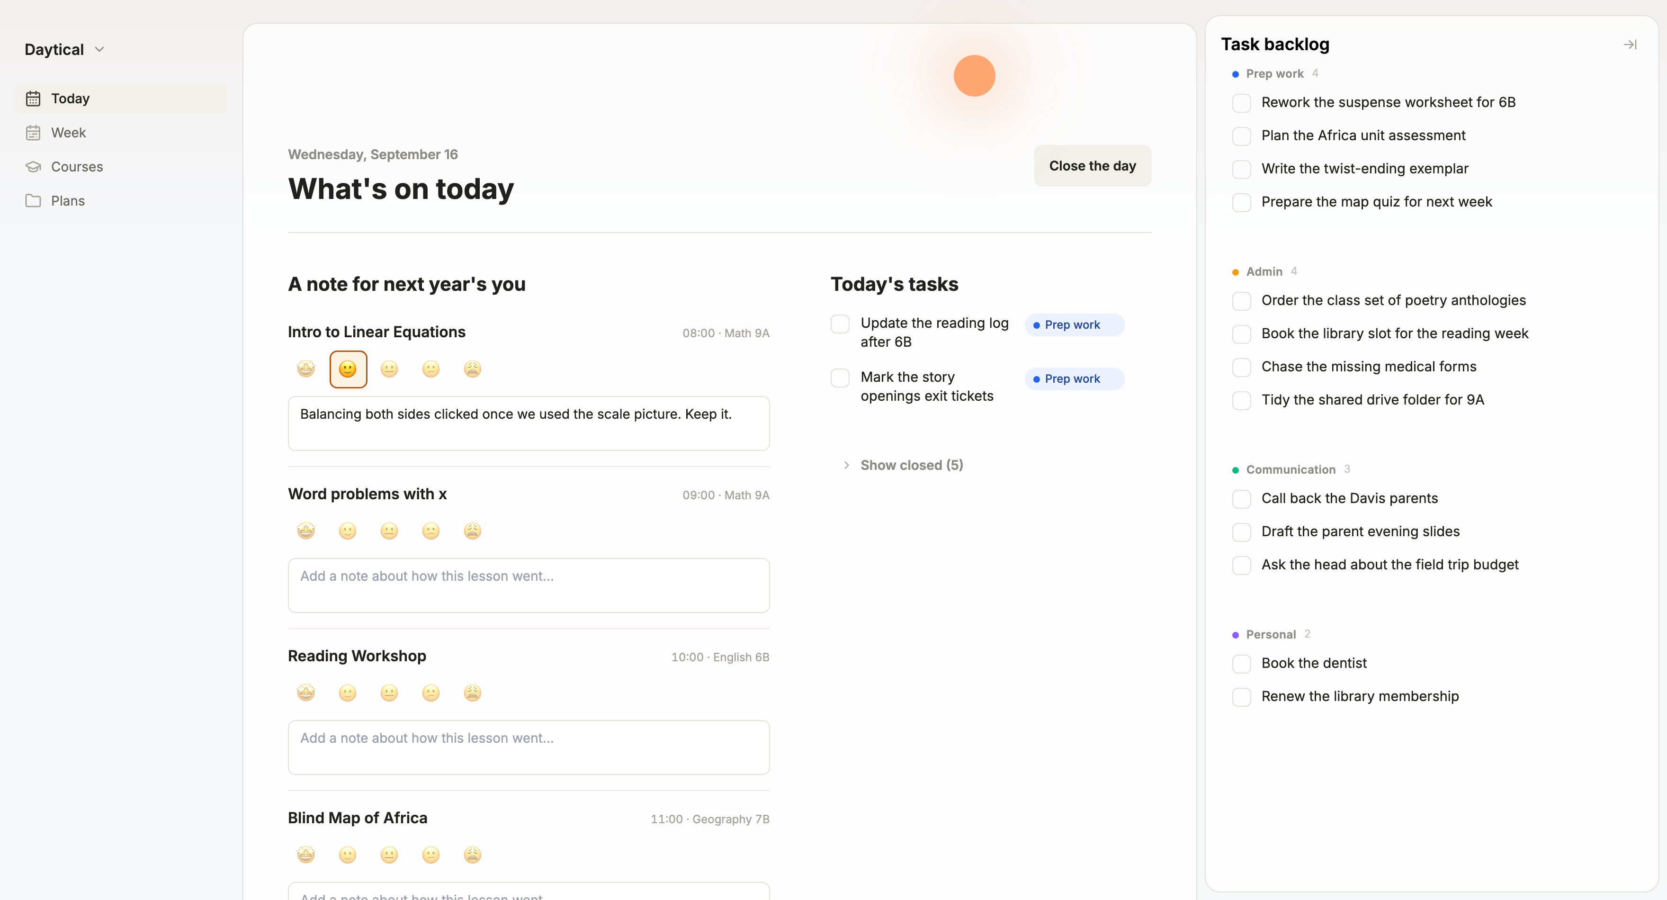Rate Reading Workshop with the star-struck emoji
Screen dimensions: 1667x900
(306, 693)
